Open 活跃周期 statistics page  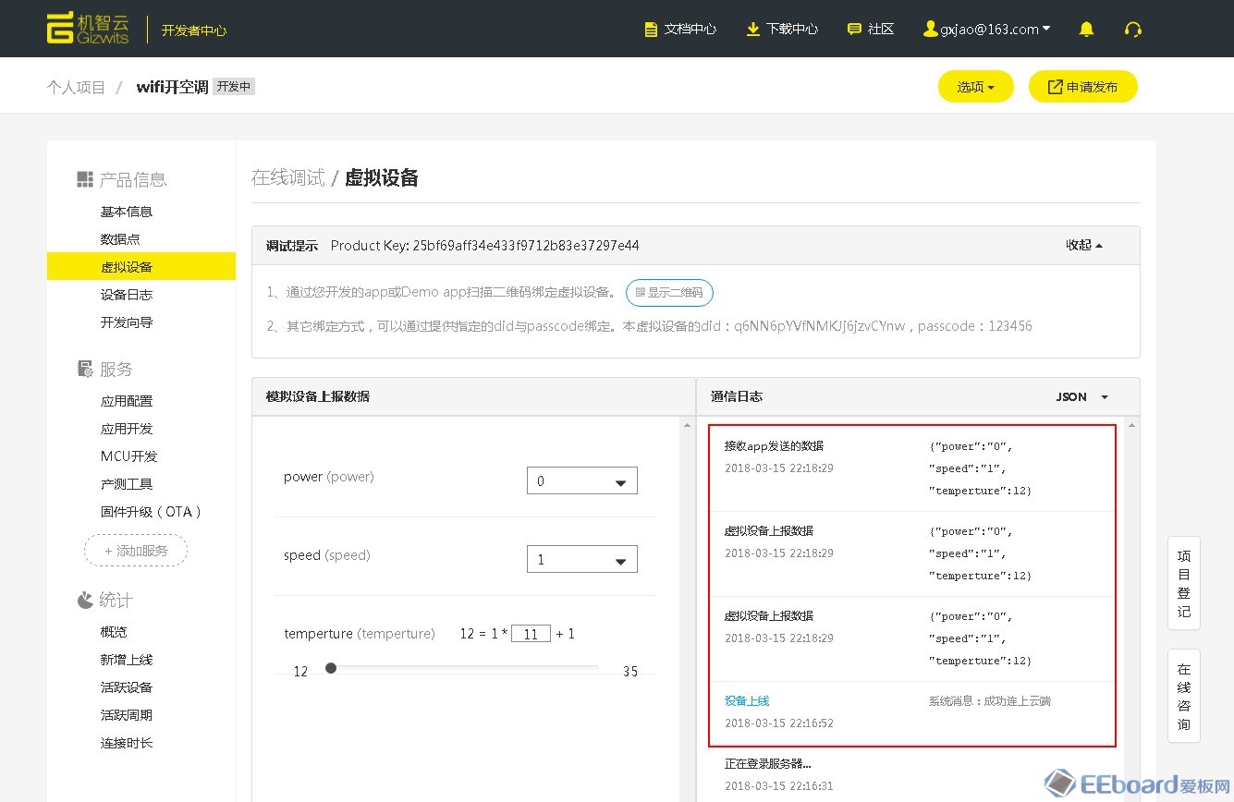pos(127,715)
